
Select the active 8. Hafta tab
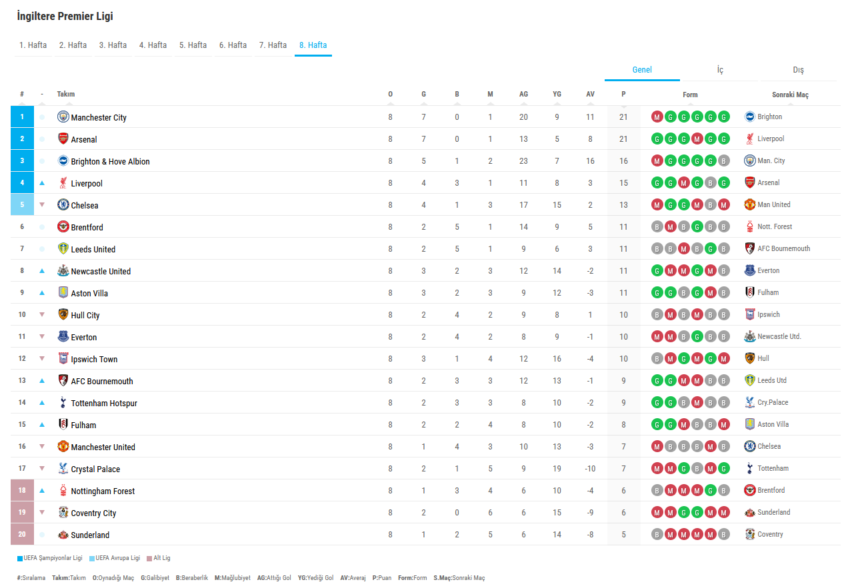[x=313, y=45]
